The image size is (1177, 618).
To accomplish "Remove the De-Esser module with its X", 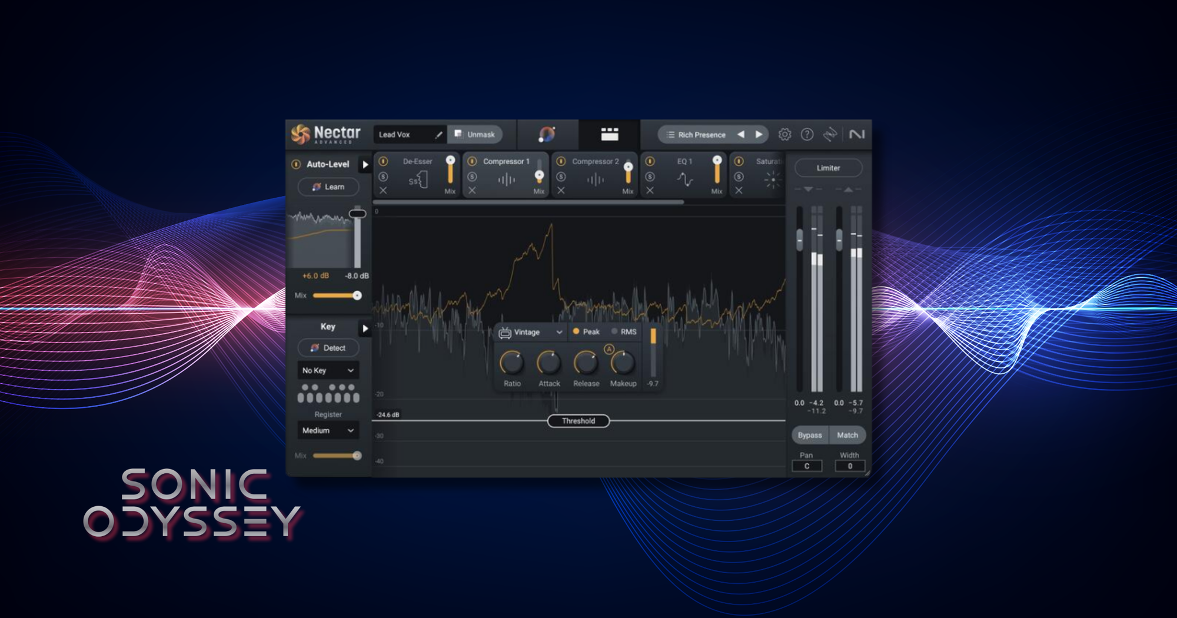I will (383, 191).
